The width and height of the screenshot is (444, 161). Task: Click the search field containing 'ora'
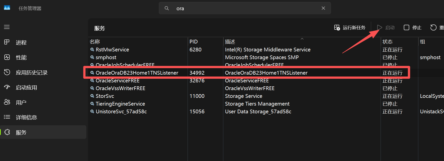(245, 8)
